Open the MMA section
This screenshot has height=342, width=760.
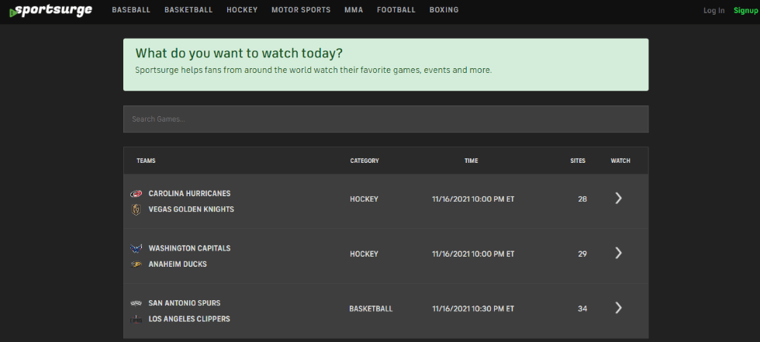[354, 9]
